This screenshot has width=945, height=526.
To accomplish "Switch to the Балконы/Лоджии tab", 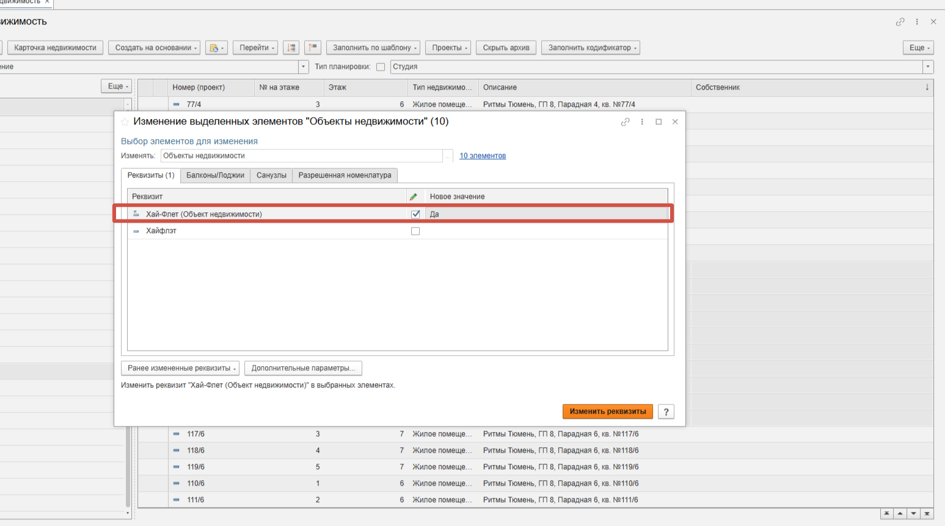I will pos(215,175).
